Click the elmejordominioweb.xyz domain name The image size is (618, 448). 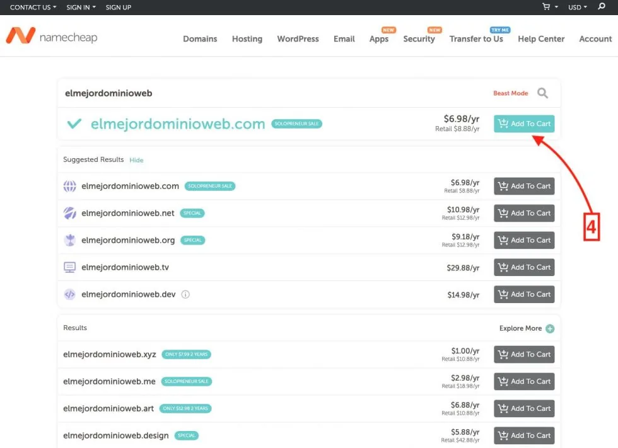coord(110,354)
